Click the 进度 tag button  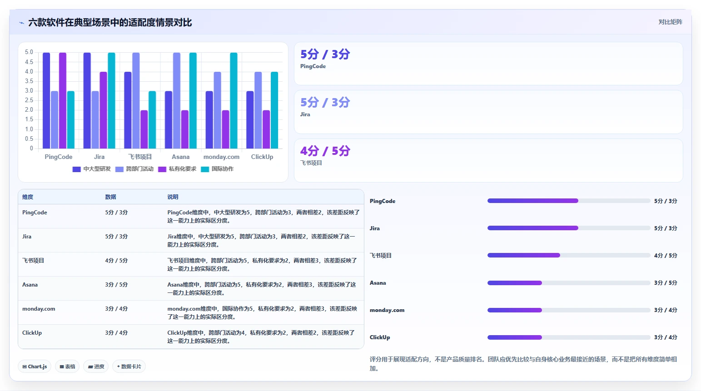96,366
